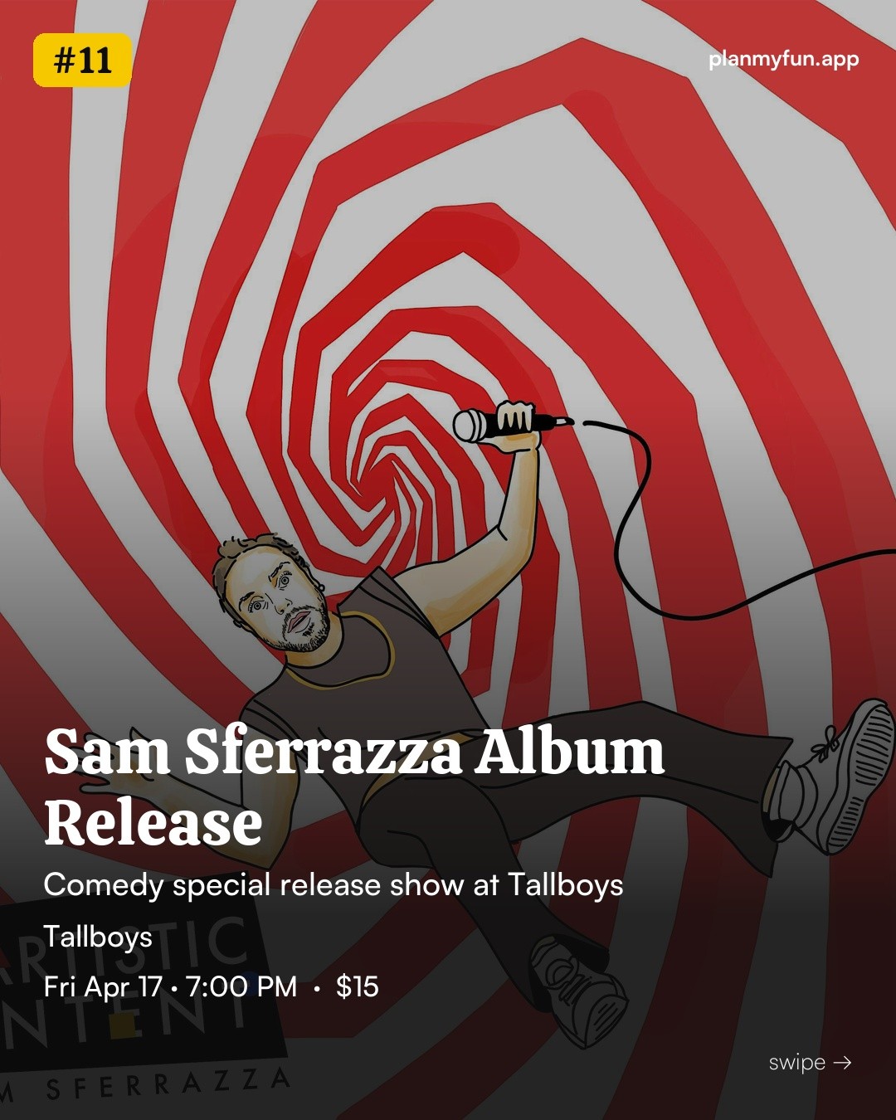
Task: Click the word swipe
Action: (x=796, y=1063)
